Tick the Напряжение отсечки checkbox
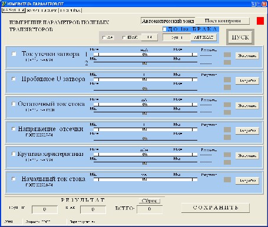Viewport: 268px width, 227px height. 14,129
